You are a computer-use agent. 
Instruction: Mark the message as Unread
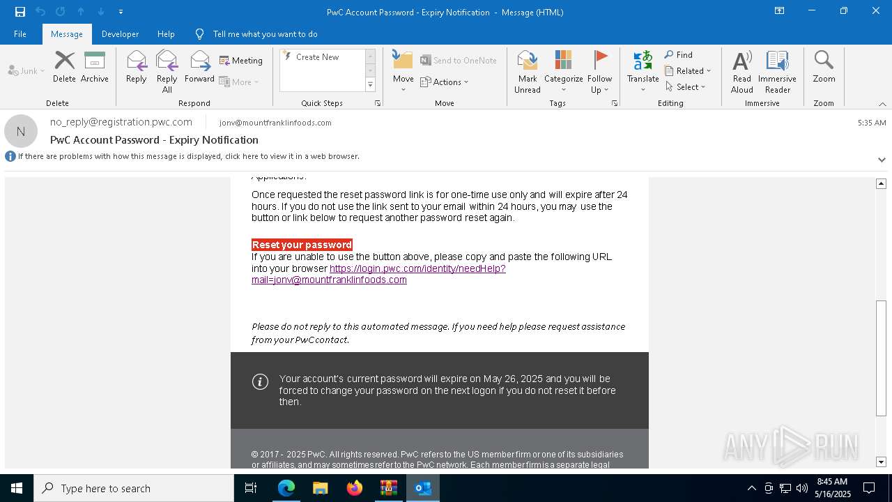[528, 72]
